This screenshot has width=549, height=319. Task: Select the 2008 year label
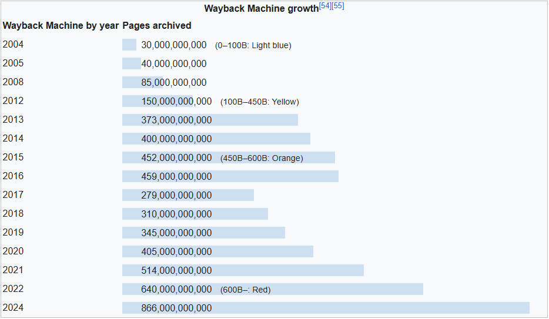14,82
